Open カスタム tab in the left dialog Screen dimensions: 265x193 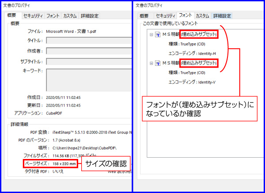pyautogui.click(x=70, y=15)
